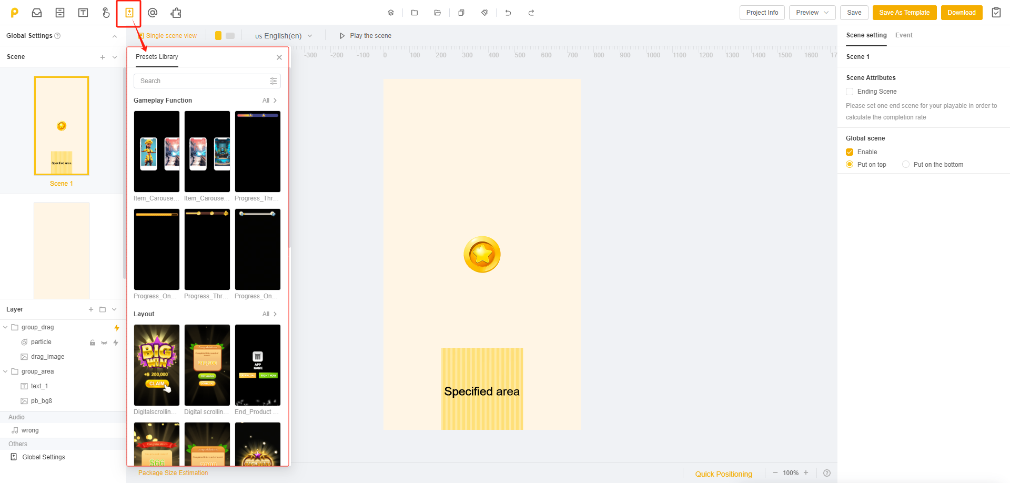Open the Presets Library toolbar icon
Screen dimensions: 1010x483
tap(129, 13)
